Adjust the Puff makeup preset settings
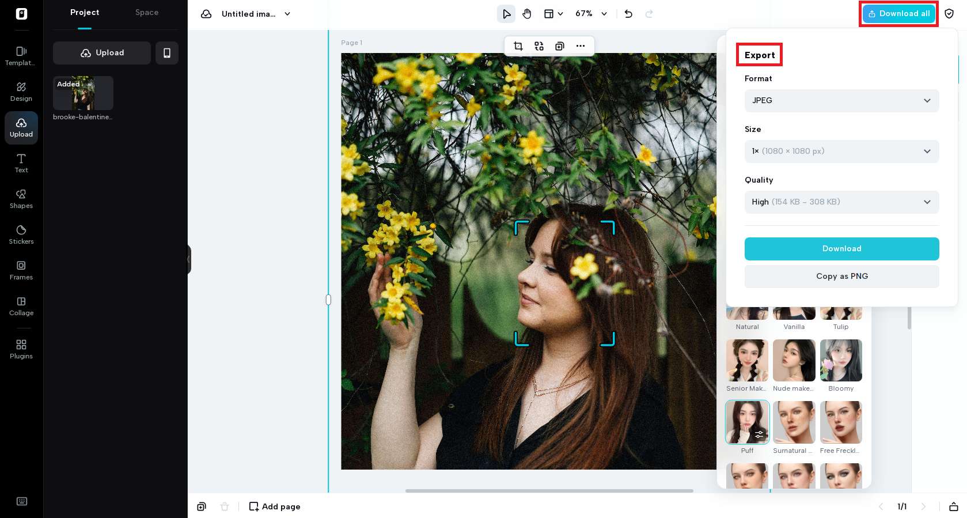The width and height of the screenshot is (967, 518). [760, 434]
